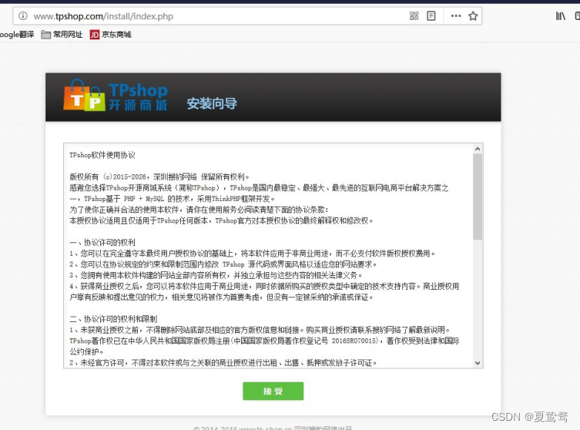This screenshot has width=580, height=430.
Task: Open the QR code icon in address bar
Action: pos(414,16)
